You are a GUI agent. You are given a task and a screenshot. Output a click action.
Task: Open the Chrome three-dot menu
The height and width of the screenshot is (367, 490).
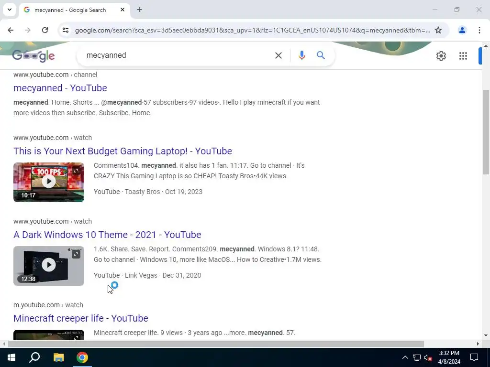pos(479,30)
